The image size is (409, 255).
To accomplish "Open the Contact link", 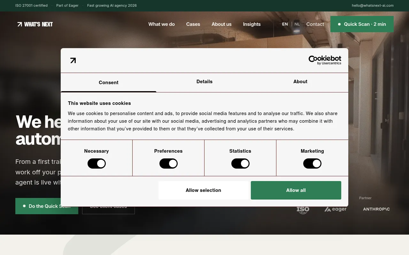I will point(315,24).
